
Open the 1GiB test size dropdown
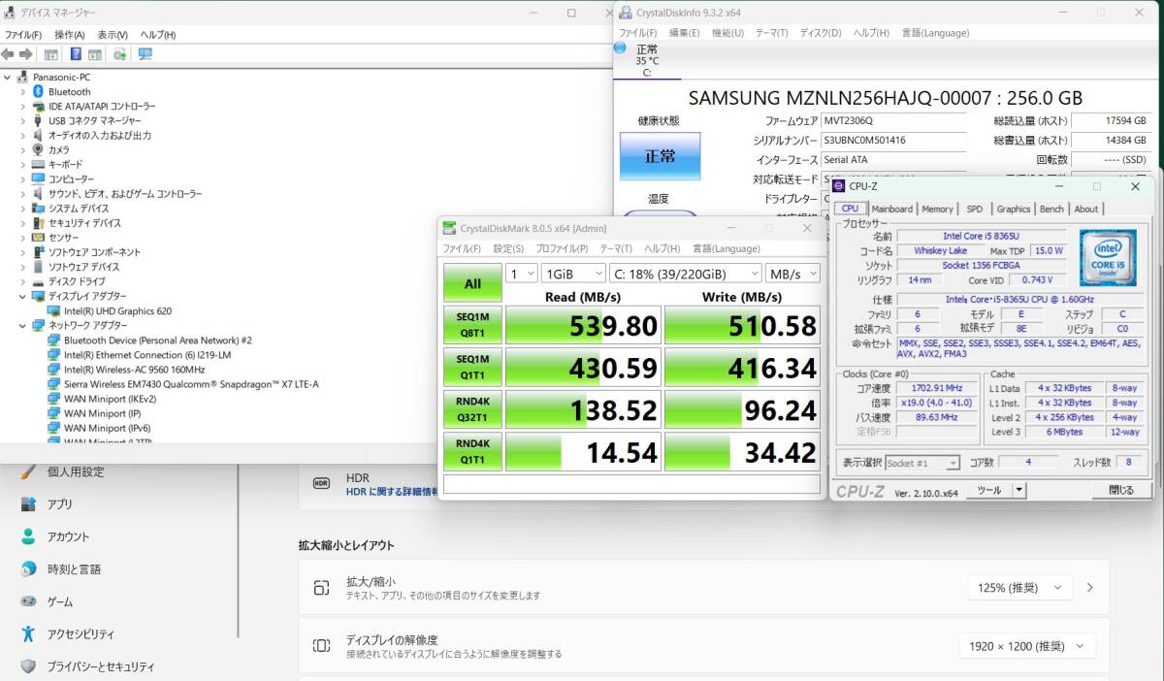(573, 274)
